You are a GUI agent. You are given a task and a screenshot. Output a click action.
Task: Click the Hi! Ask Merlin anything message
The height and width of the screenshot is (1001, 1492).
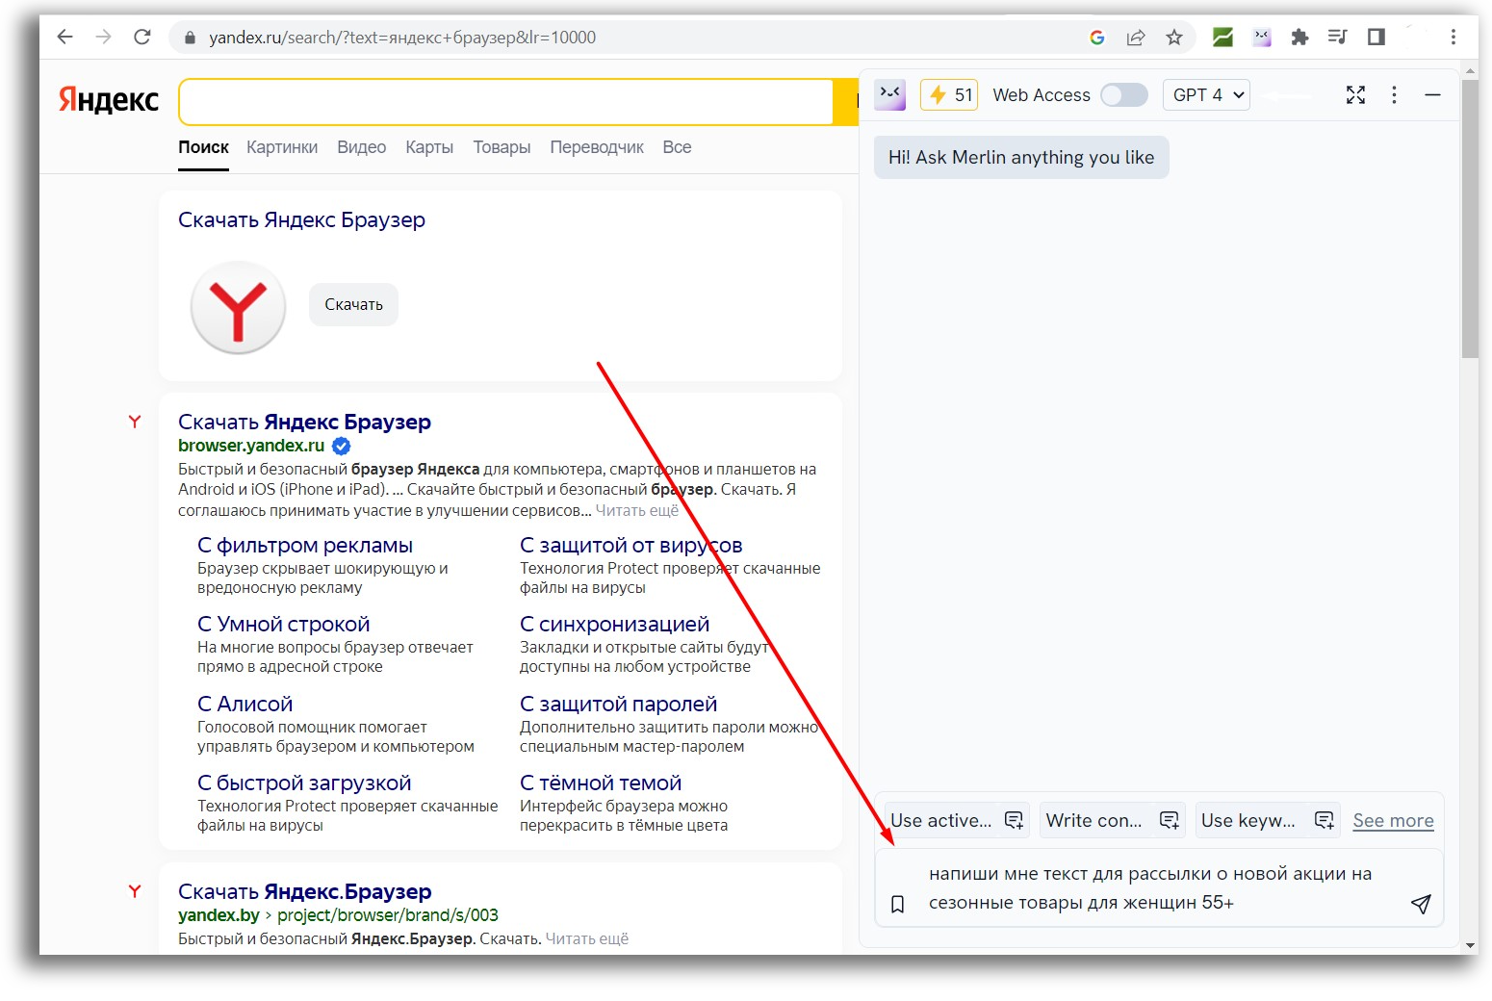[1021, 157]
